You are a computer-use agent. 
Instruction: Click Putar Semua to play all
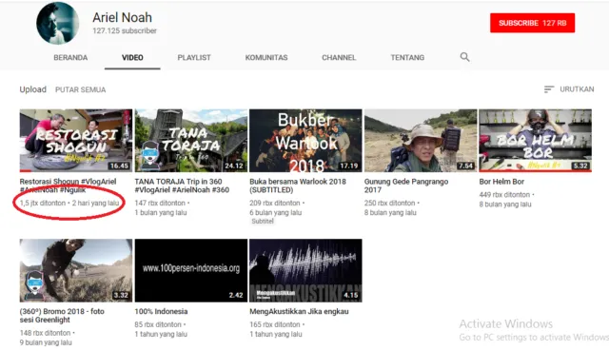[80, 89]
